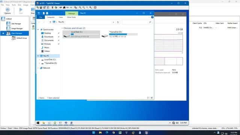Collapse the Devices and drives group
The height and width of the screenshot is (135, 240).
coord(62,28)
